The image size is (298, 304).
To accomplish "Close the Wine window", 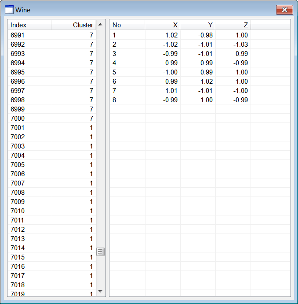I will [284, 10].
